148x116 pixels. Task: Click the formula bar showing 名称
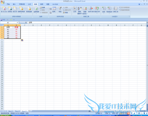(x=87, y=22)
